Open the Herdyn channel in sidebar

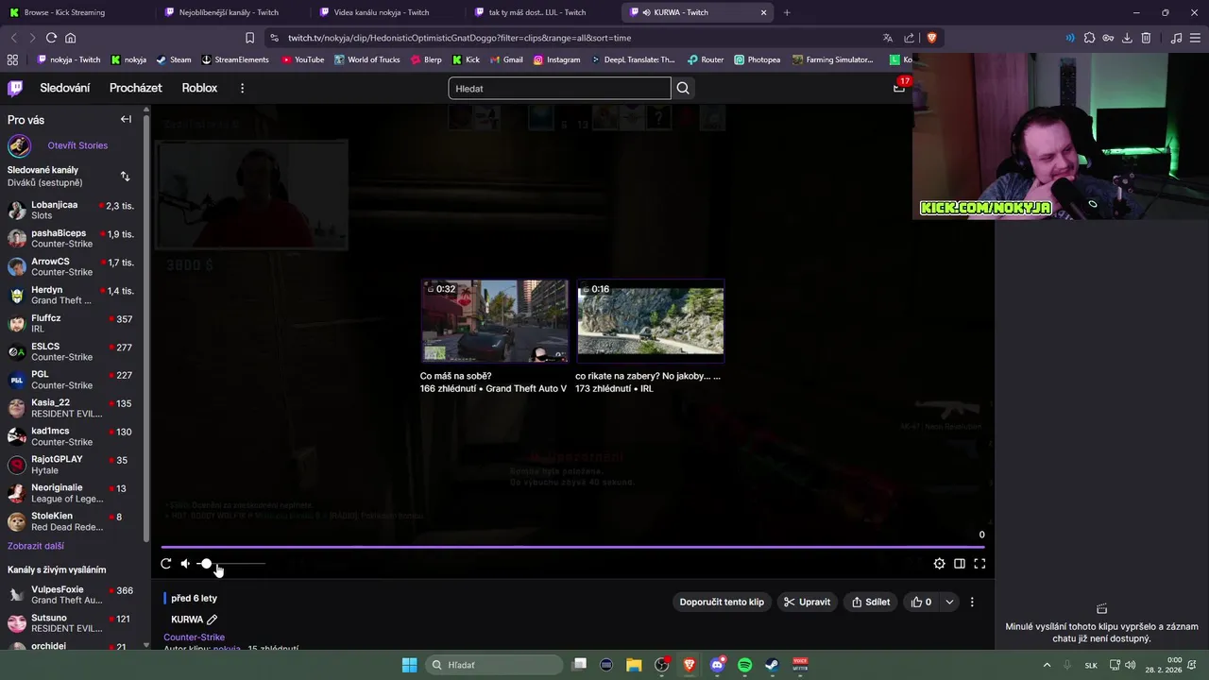point(71,295)
